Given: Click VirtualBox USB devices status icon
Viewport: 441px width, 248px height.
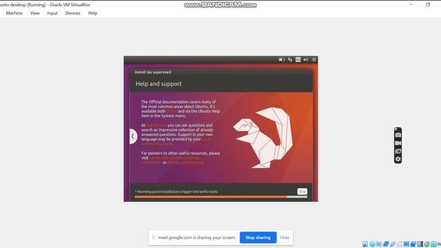Looking at the screenshot, I should pyautogui.click(x=393, y=244).
